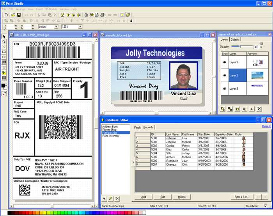Open the File menu

pos(4,9)
